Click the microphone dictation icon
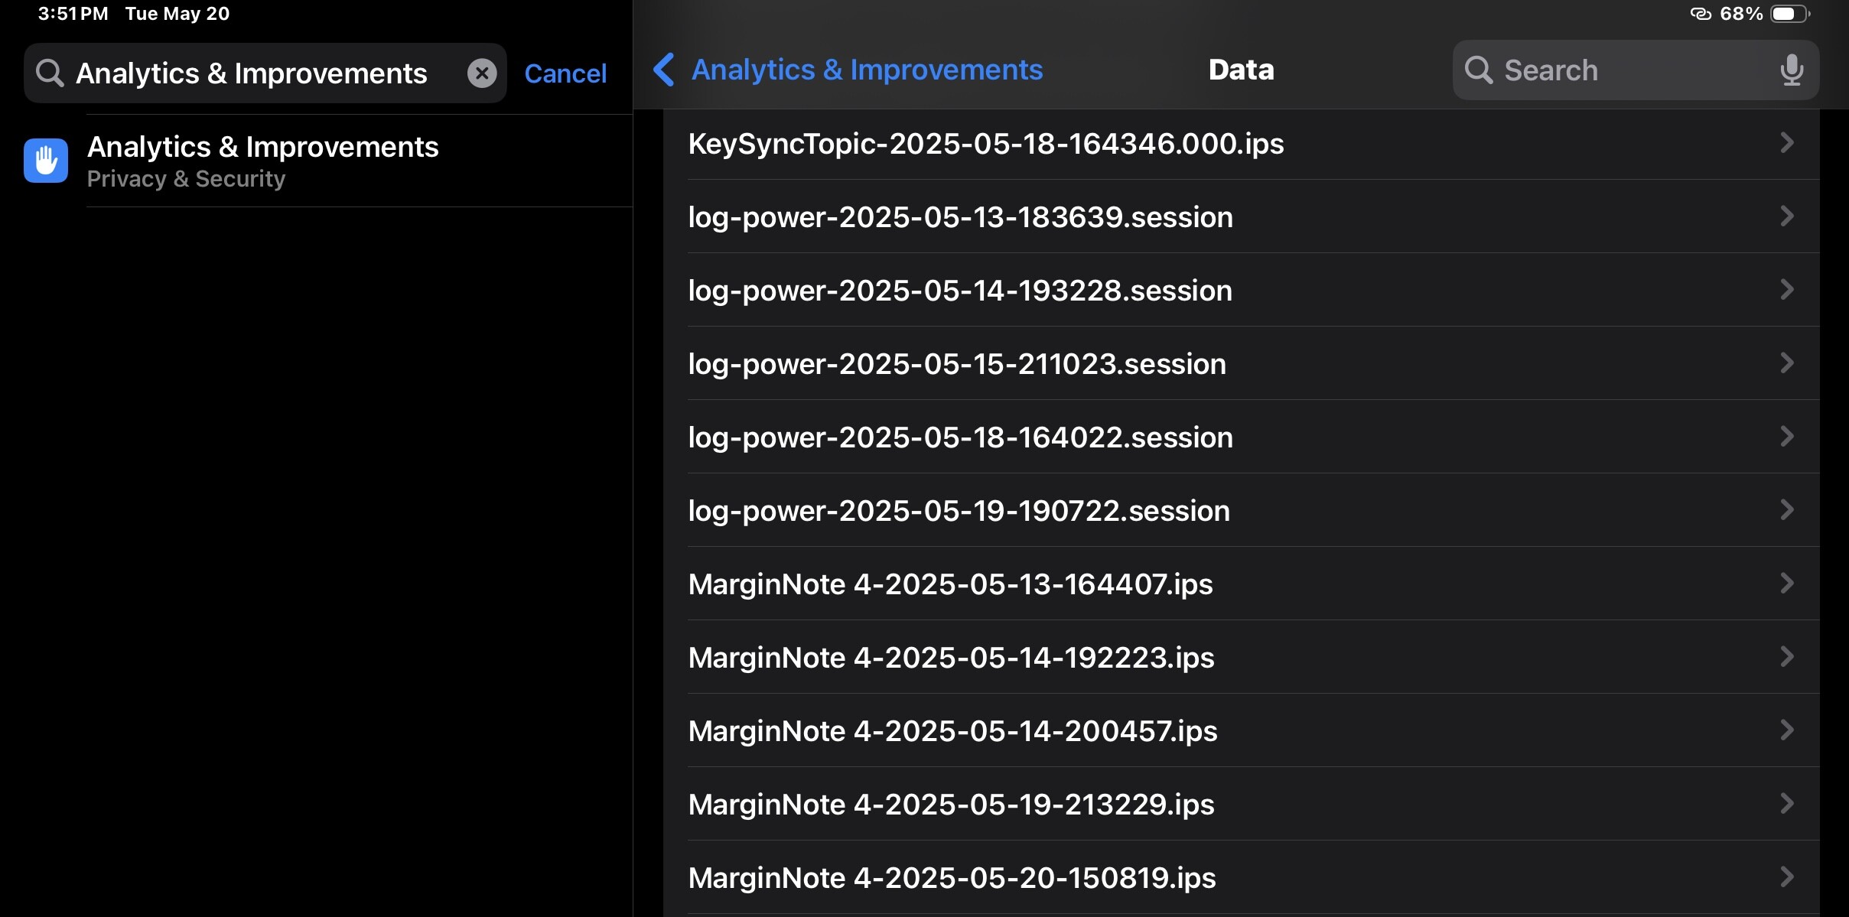1849x917 pixels. pos(1791,70)
